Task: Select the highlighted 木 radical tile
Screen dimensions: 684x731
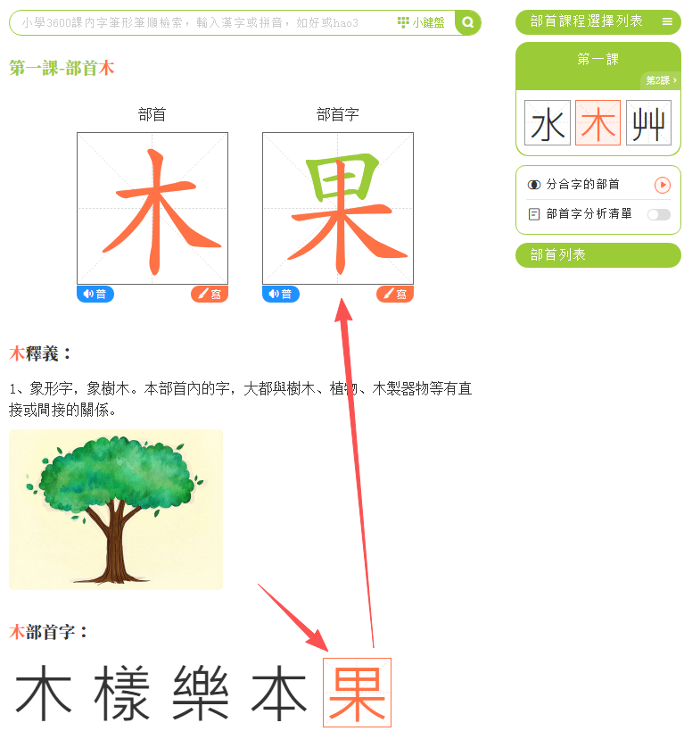Action: pyautogui.click(x=597, y=123)
